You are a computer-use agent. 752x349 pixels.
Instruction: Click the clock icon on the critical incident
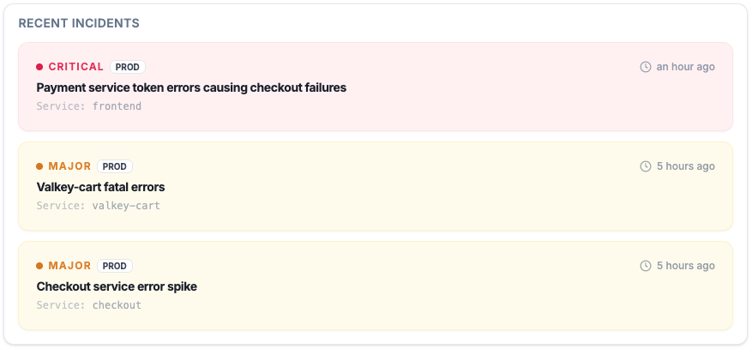646,67
